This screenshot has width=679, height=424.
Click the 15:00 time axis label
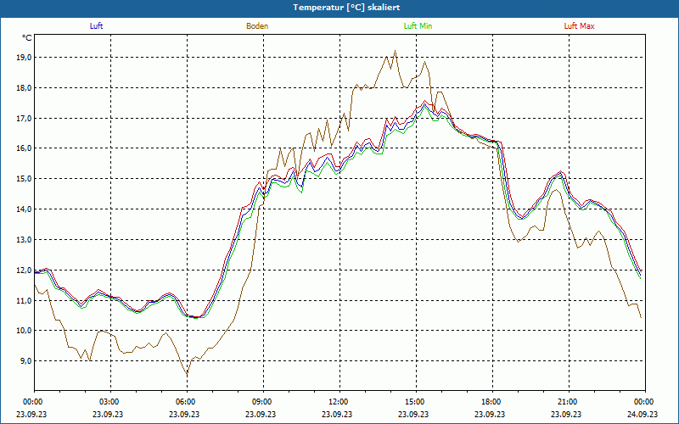point(415,401)
